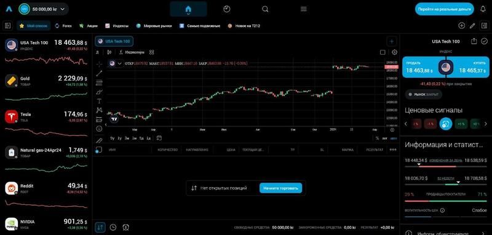This screenshot has height=235, width=492.
Task: Toggle chart fullscreen square icon
Action: coord(383,52)
